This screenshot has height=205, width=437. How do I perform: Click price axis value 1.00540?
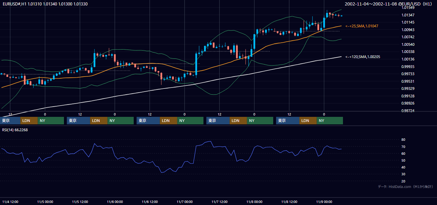pyautogui.click(x=408, y=44)
